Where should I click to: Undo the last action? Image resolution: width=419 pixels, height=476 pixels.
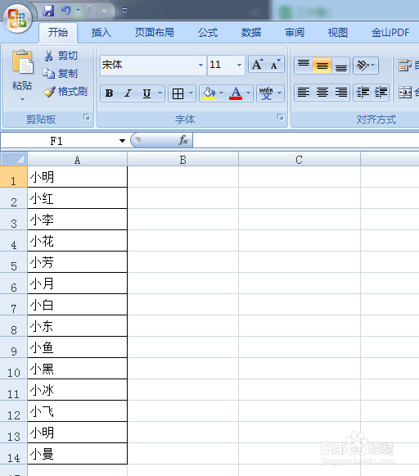pos(65,11)
